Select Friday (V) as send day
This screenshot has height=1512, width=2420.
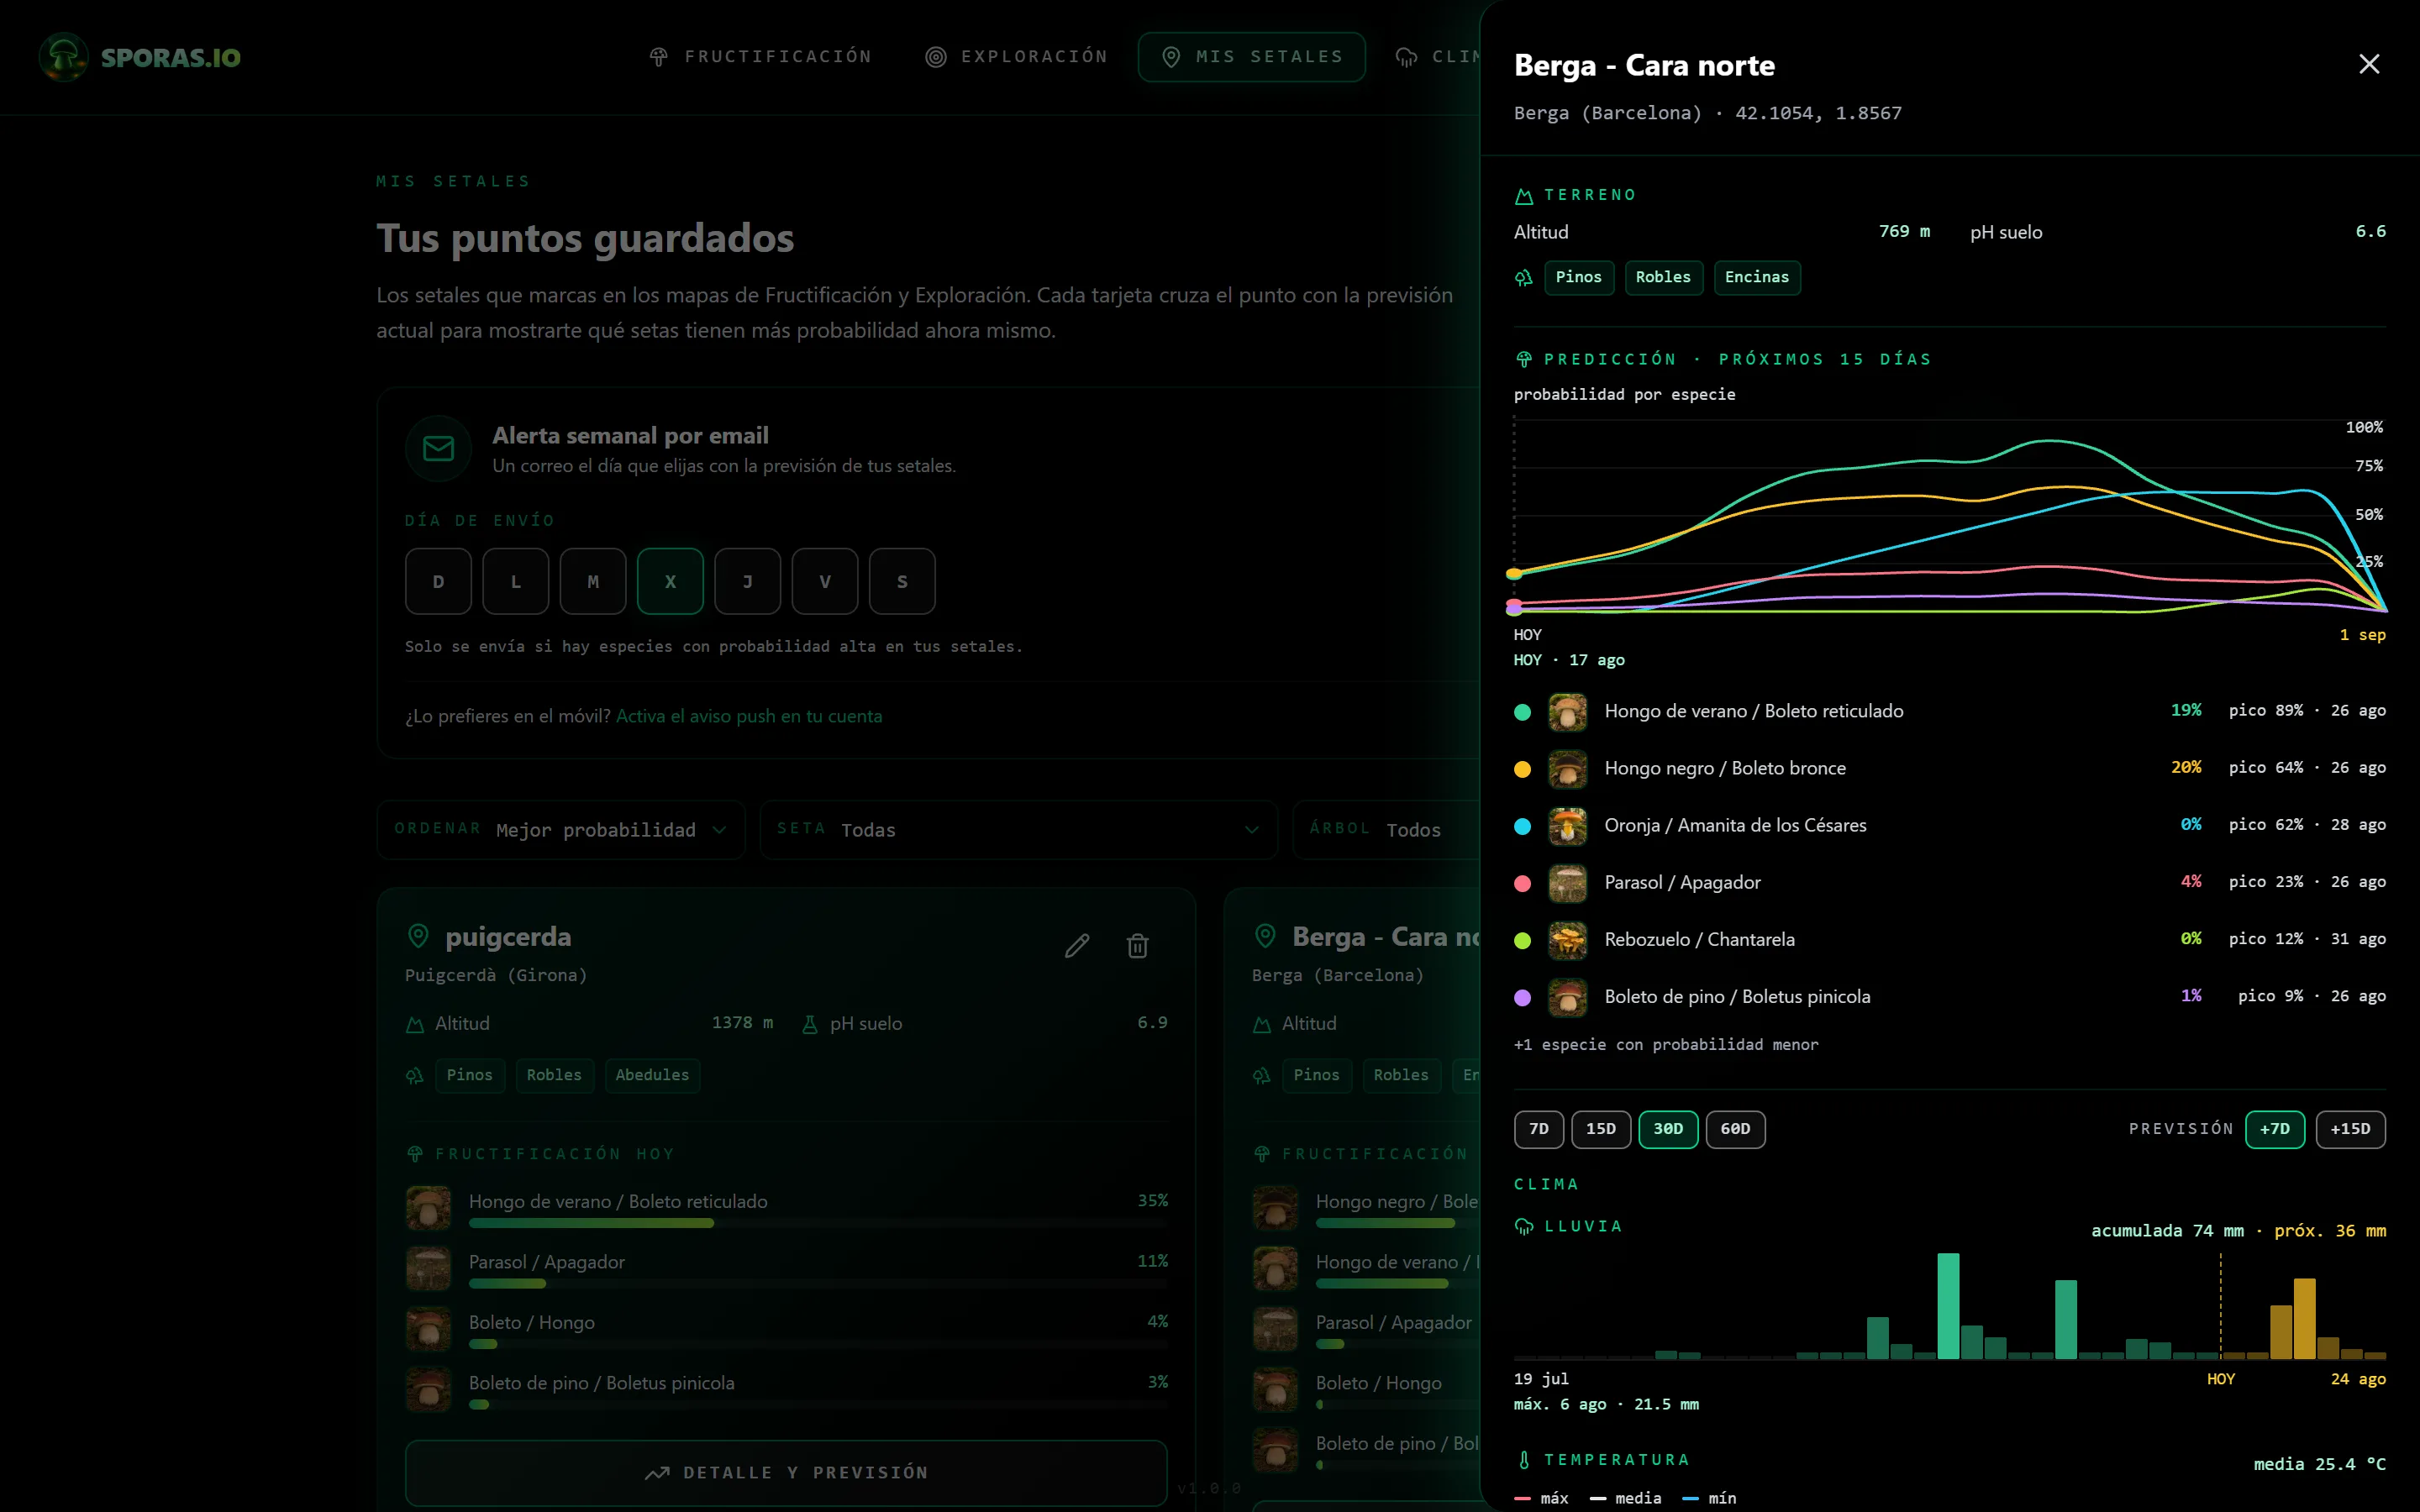pos(825,581)
